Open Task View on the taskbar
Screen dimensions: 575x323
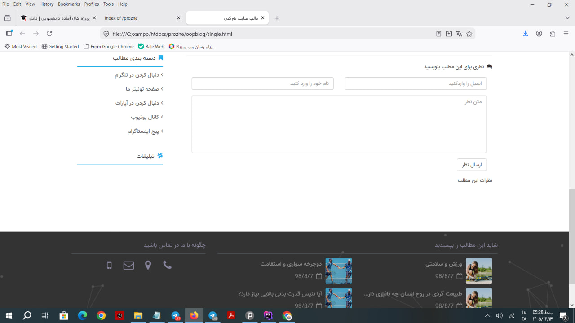[x=45, y=316]
